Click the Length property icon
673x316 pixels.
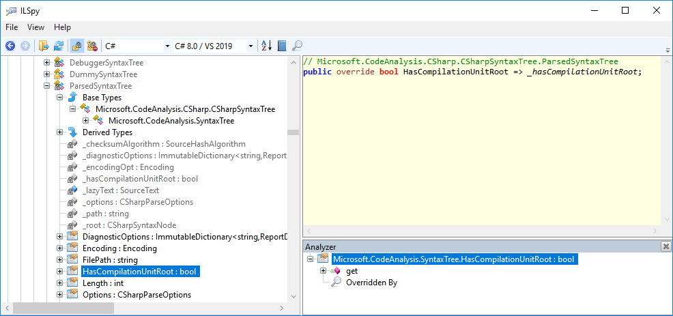[x=72, y=283]
